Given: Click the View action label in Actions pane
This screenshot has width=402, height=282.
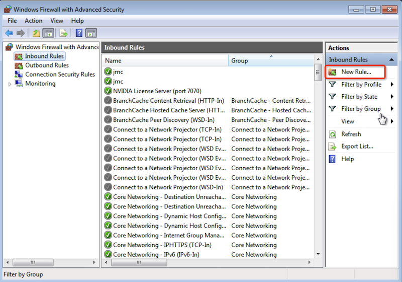Looking at the screenshot, I should pyautogui.click(x=347, y=121).
